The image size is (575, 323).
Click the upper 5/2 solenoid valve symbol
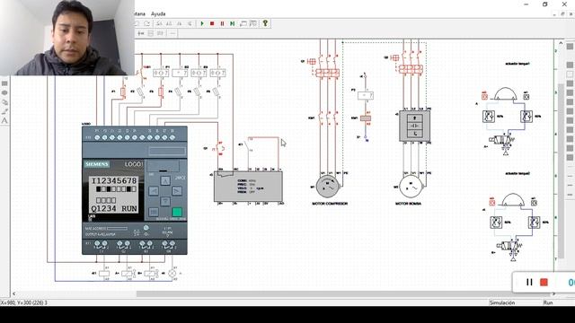tap(501, 141)
